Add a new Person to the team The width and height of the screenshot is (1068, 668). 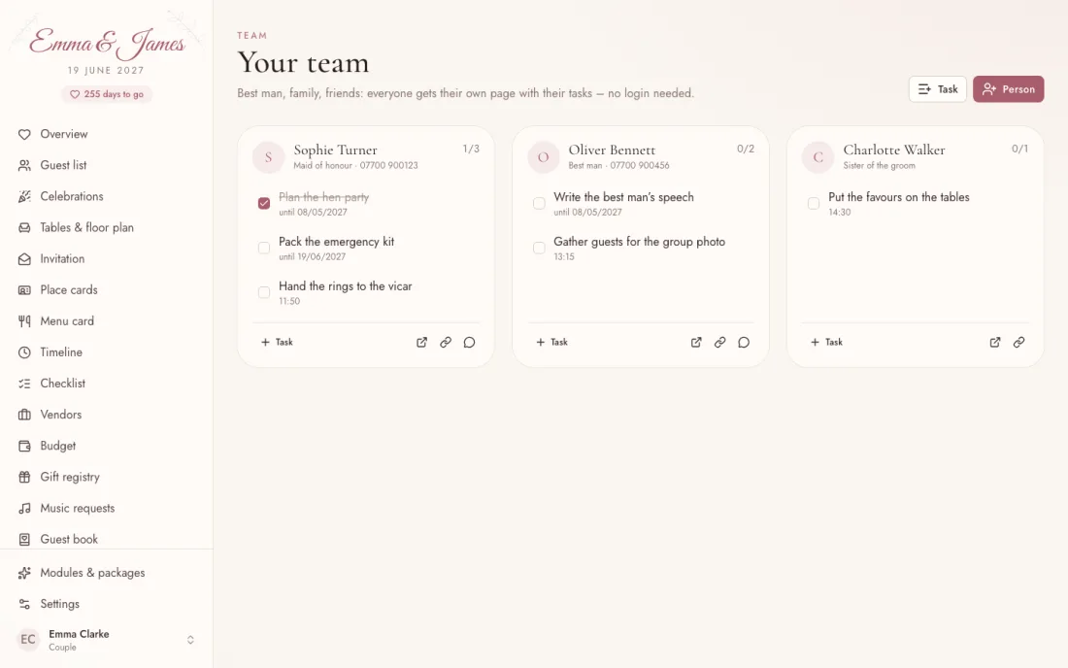(x=1008, y=89)
